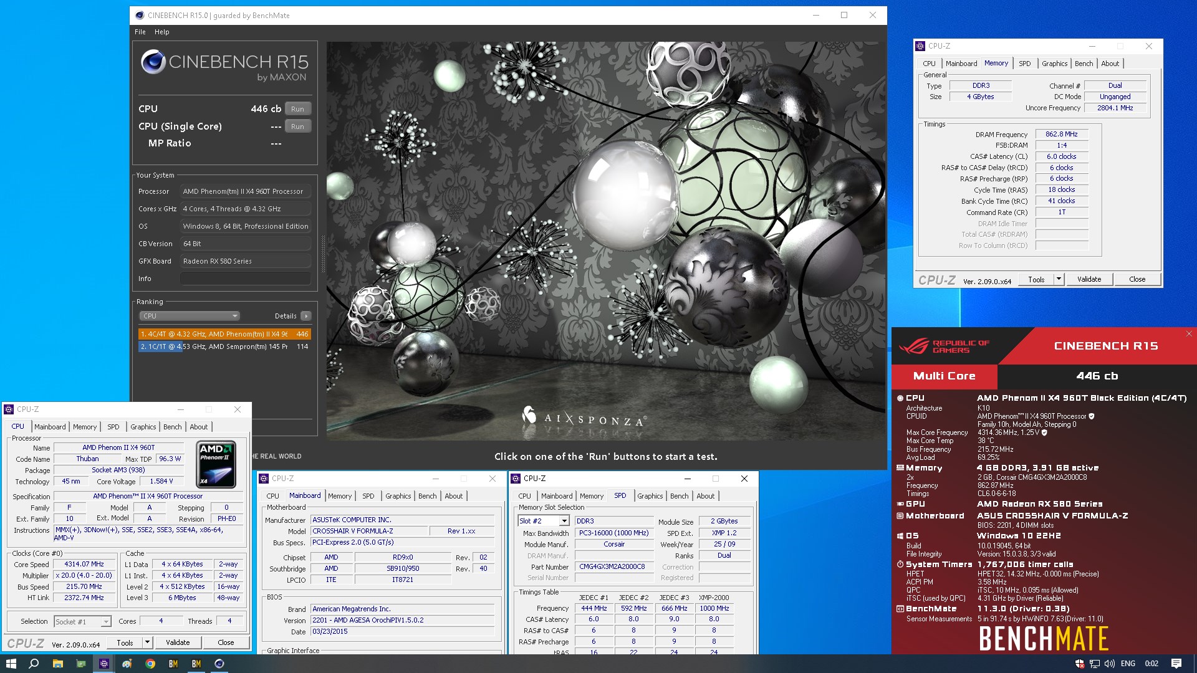Switch to SPD tab in Memory CPU-Z window
This screenshot has height=673, width=1197.
tap(1025, 64)
